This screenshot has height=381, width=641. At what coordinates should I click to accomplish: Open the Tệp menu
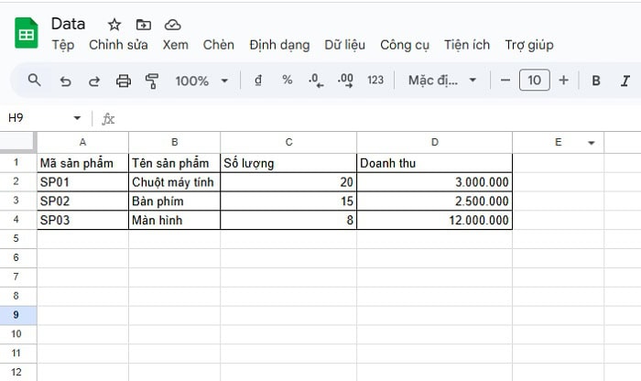pyautogui.click(x=63, y=45)
